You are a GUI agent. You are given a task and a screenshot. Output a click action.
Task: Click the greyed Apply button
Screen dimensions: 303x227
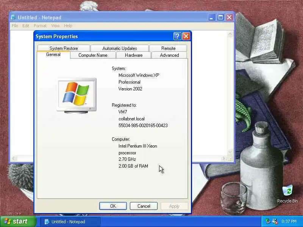(174, 206)
